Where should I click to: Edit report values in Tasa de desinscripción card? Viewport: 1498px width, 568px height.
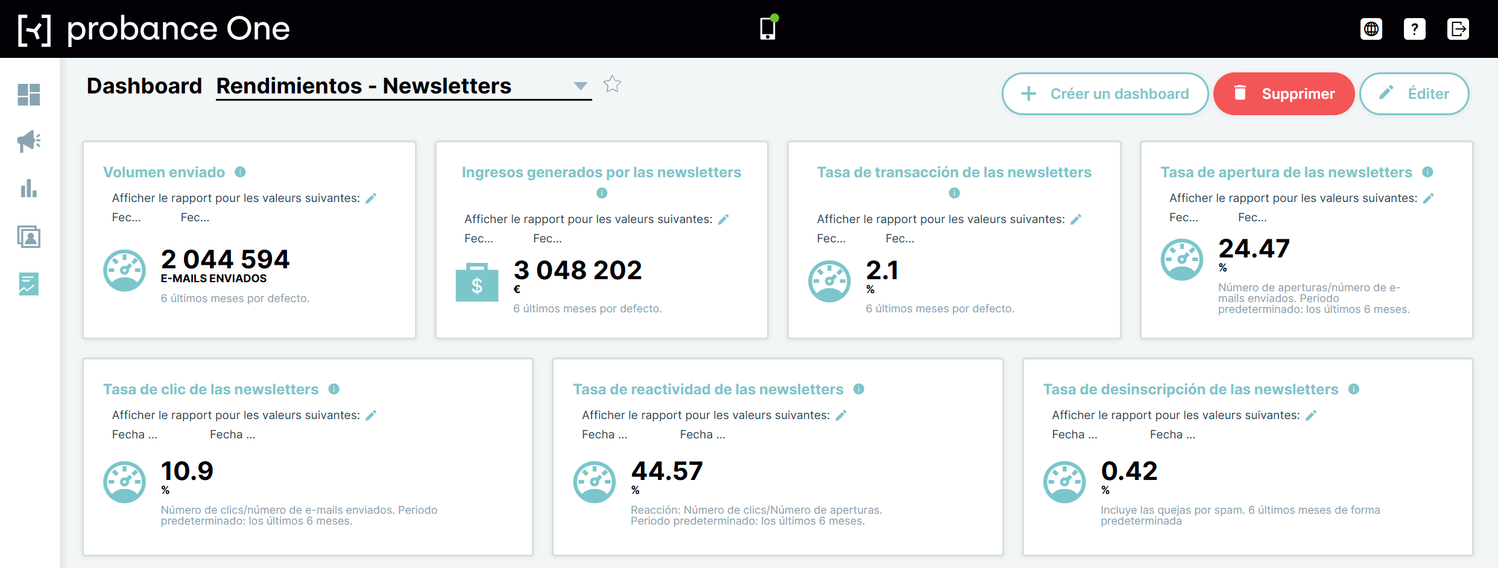tap(1311, 415)
